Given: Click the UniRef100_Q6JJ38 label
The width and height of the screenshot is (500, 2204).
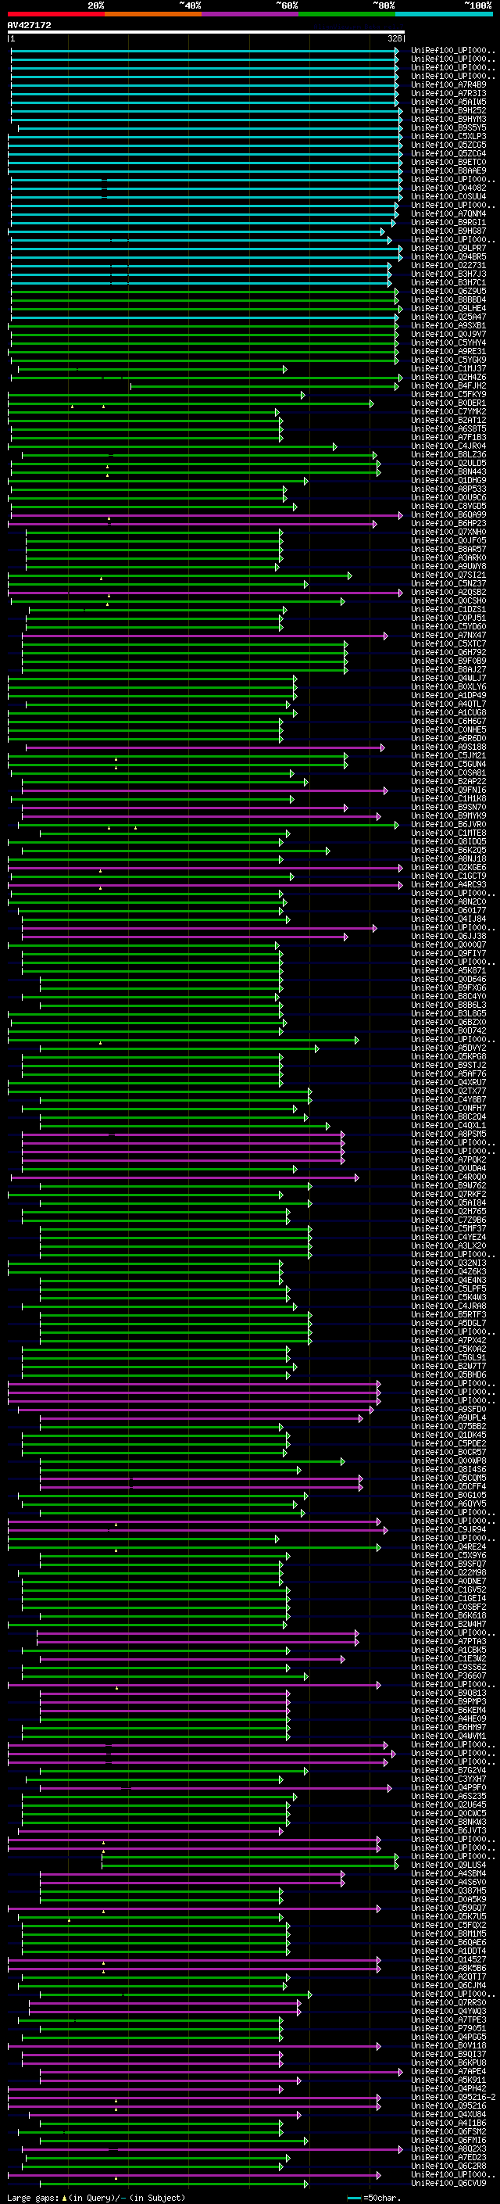Looking at the screenshot, I should click(x=448, y=936).
